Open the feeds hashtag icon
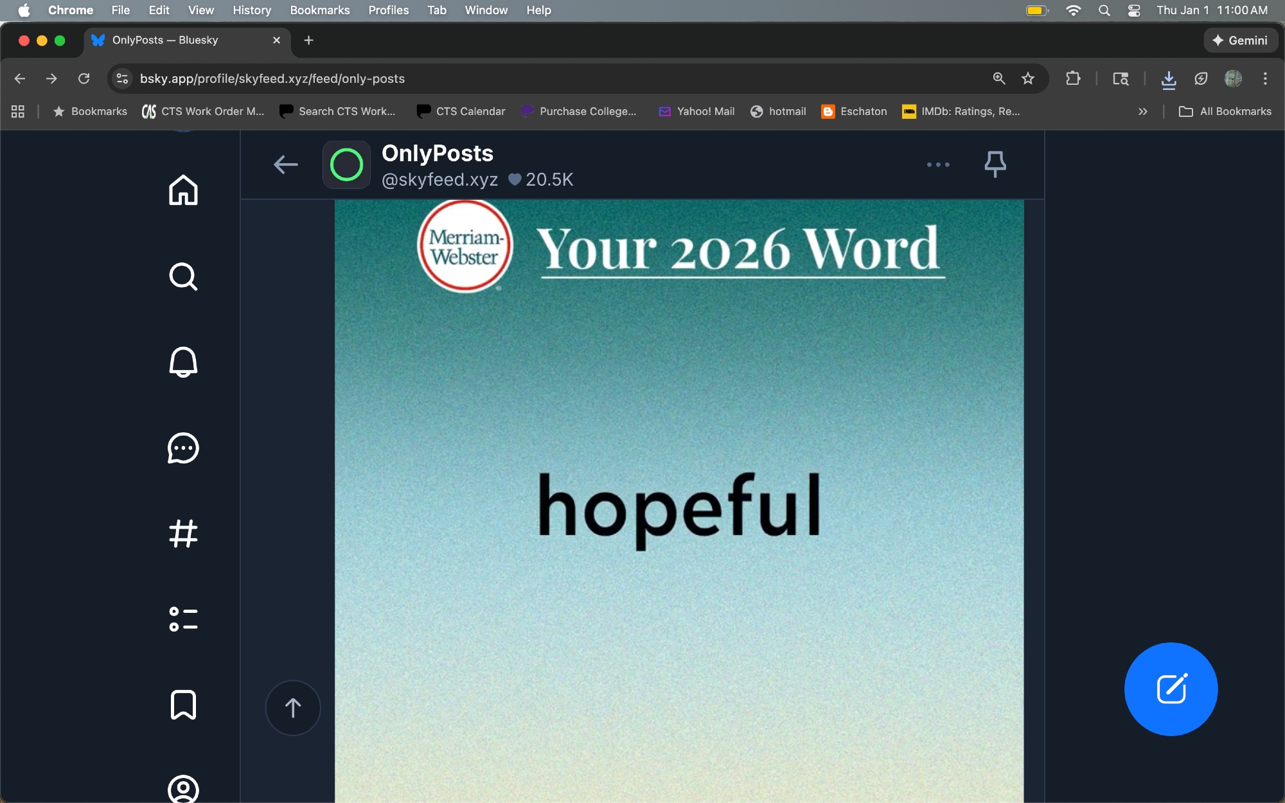This screenshot has height=803, width=1285. 183,533
